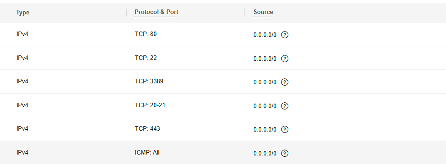Click question mark icon for TCP: 3389 rule
This screenshot has width=446, height=164.
point(285,82)
